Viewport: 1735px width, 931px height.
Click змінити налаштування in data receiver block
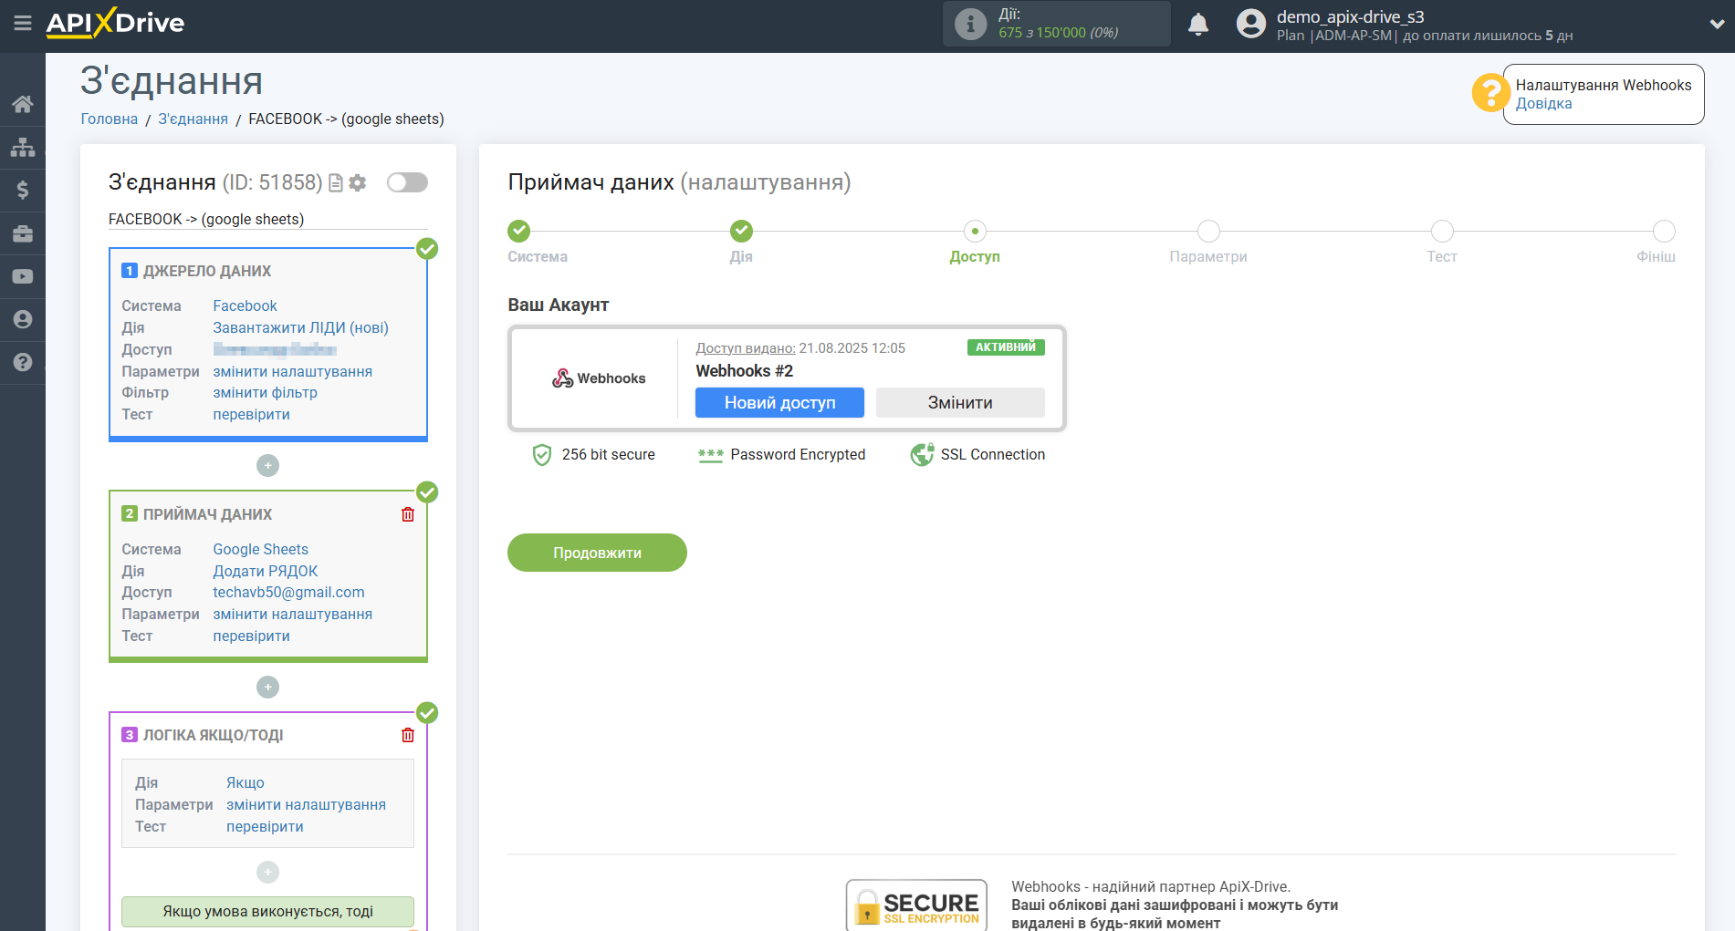[292, 615]
